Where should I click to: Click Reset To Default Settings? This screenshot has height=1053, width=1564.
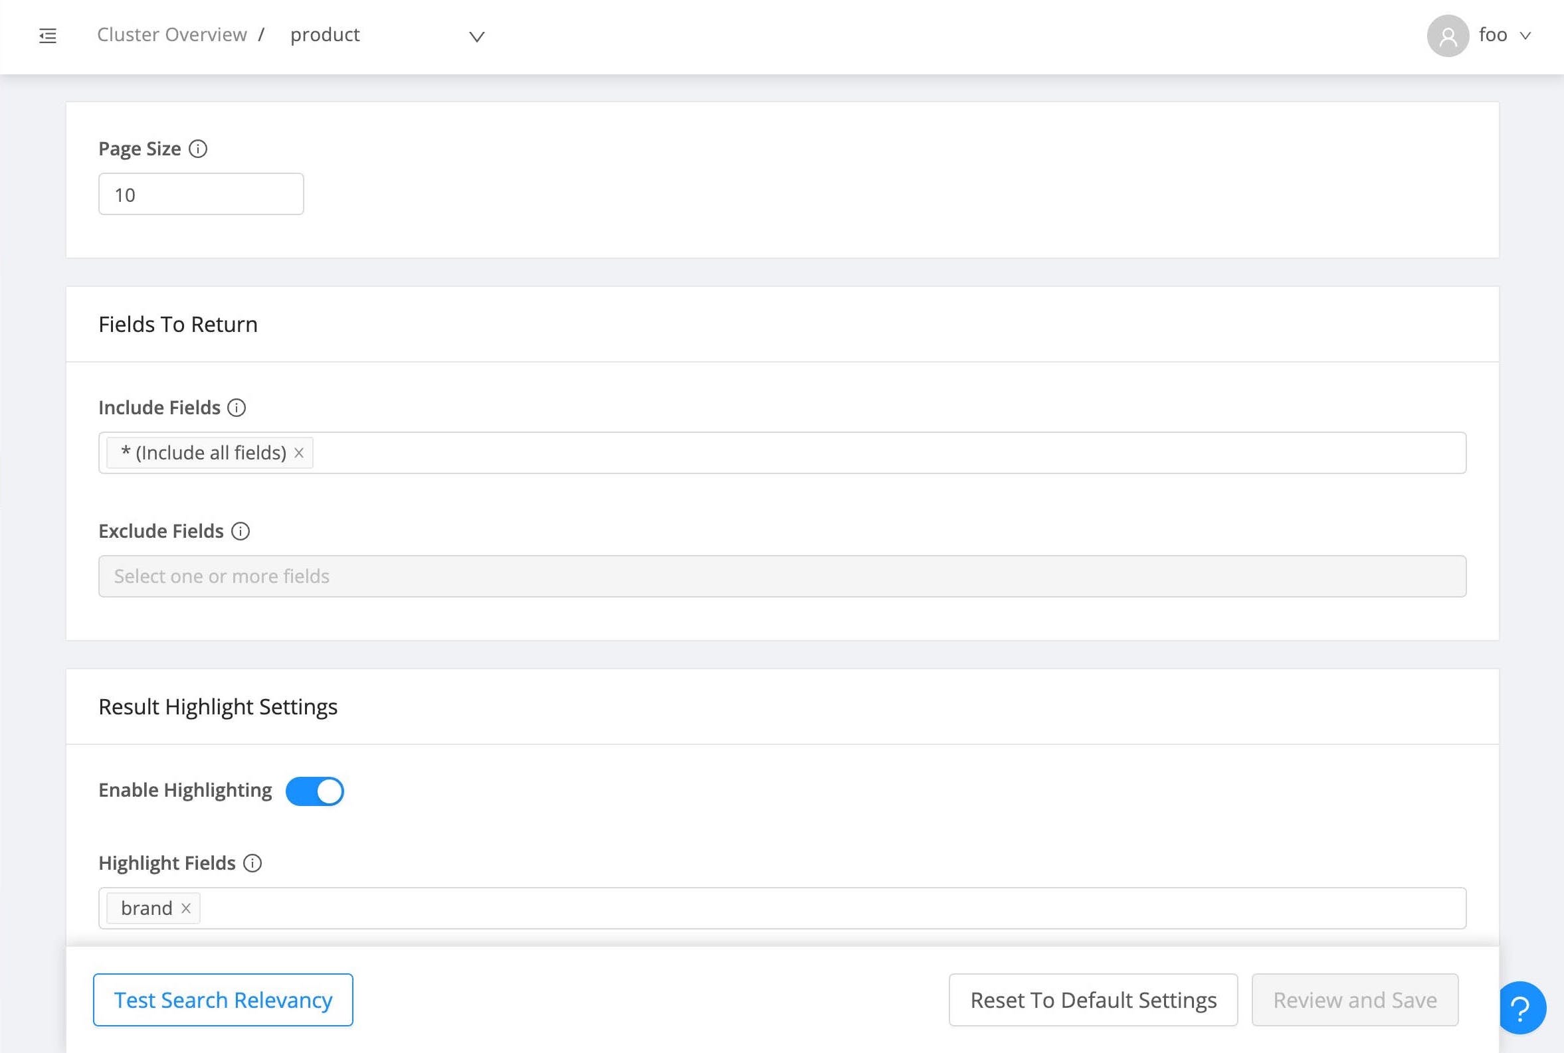pos(1092,999)
